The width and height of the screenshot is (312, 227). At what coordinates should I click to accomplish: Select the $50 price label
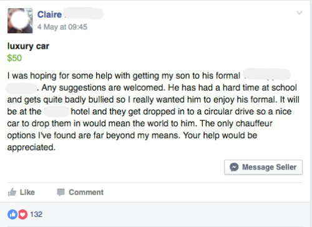click(14, 58)
